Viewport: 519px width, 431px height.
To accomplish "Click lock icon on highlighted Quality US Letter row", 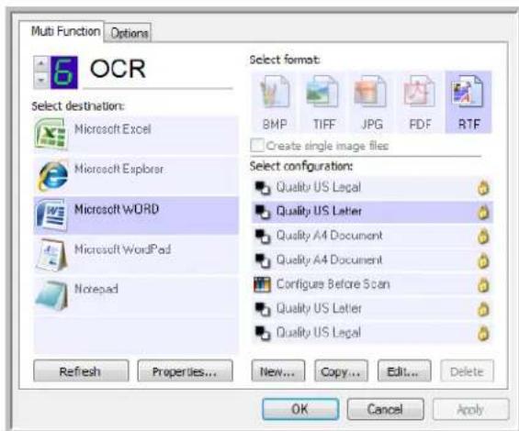I will coord(483,213).
